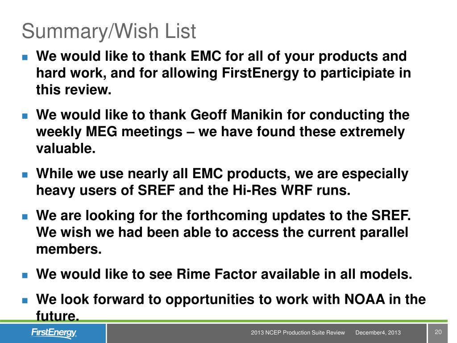Click the bullet next to SREF updates paragraph
The image size is (457, 343).
pyautogui.click(x=25, y=217)
